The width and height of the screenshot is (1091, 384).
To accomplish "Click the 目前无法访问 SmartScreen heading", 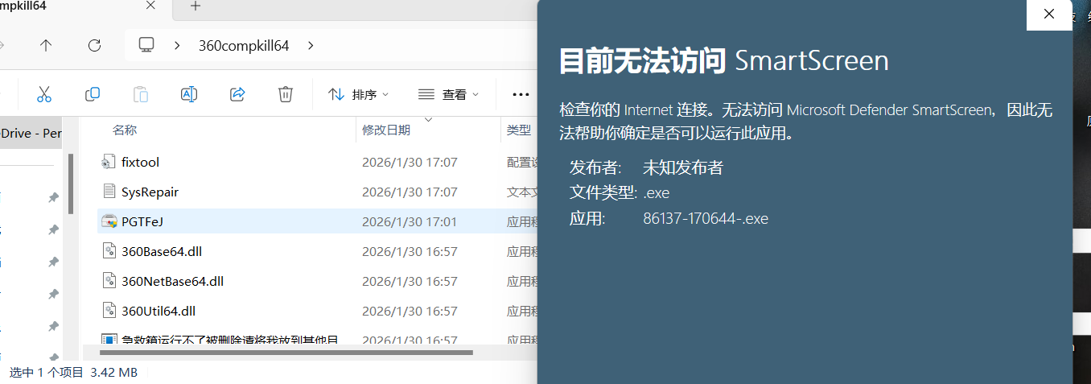I will (724, 61).
